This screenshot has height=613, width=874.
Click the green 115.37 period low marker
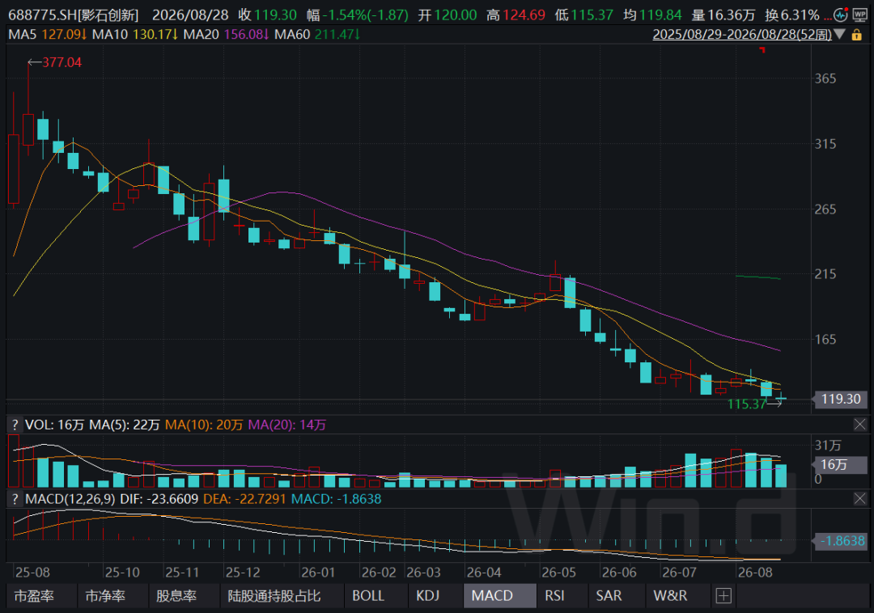[x=747, y=404]
